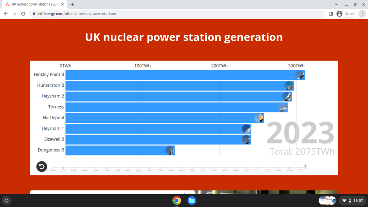Image resolution: width=368 pixels, height=207 pixels.
Task: Replay the generation chart animation
Action: tap(42, 167)
